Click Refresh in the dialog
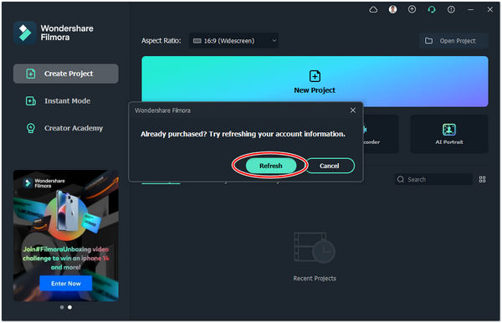 [271, 166]
